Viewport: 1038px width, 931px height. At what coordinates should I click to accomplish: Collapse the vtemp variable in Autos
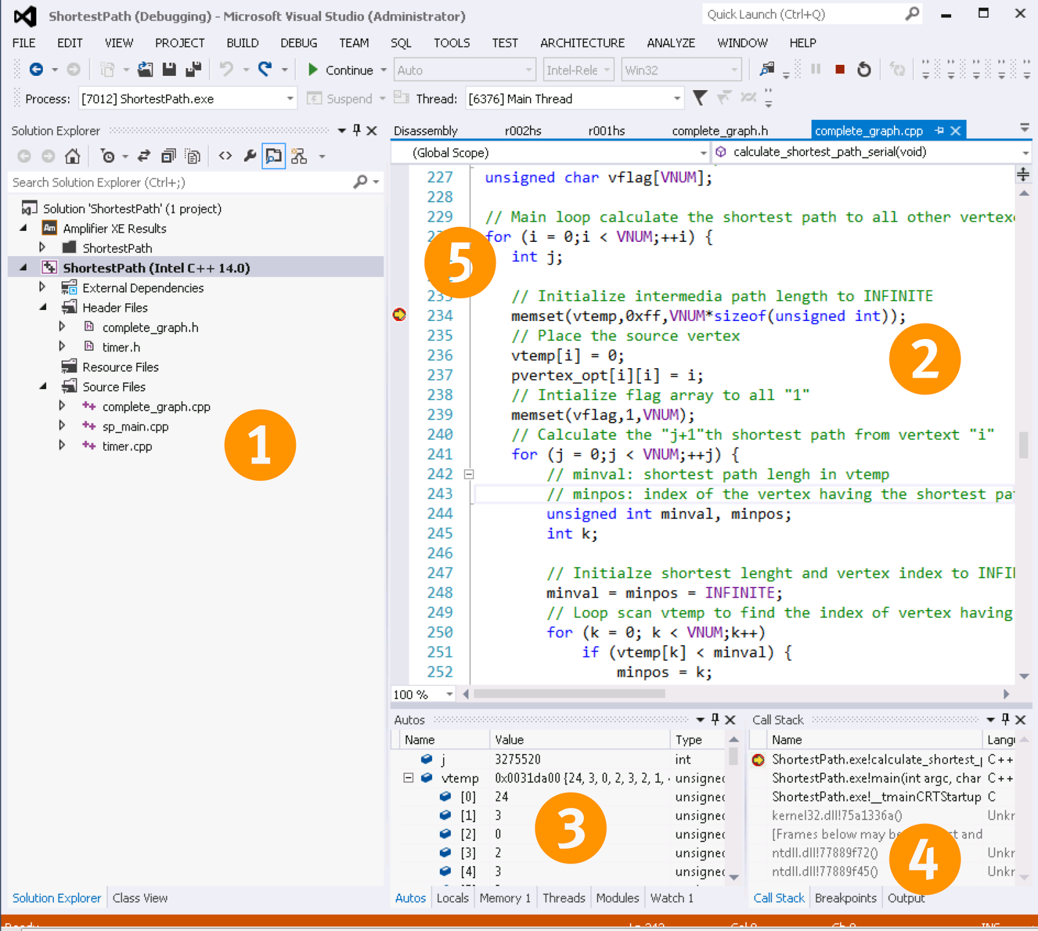tap(408, 777)
